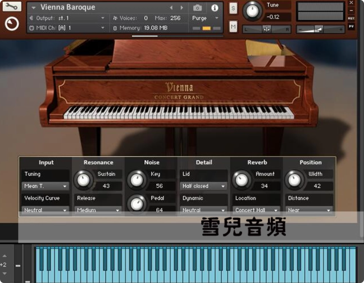Click the Resonance Sustain knob
The height and width of the screenshot is (283, 364).
83,180
